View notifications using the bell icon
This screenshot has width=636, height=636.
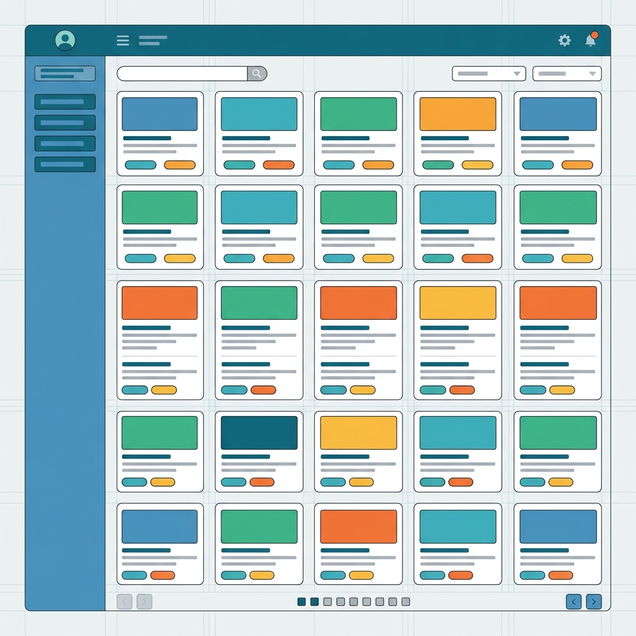[x=591, y=40]
